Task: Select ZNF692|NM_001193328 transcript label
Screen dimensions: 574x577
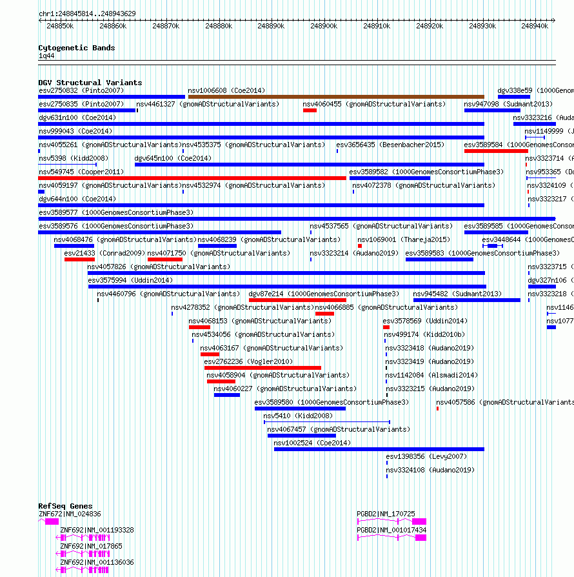Action: pos(97,531)
